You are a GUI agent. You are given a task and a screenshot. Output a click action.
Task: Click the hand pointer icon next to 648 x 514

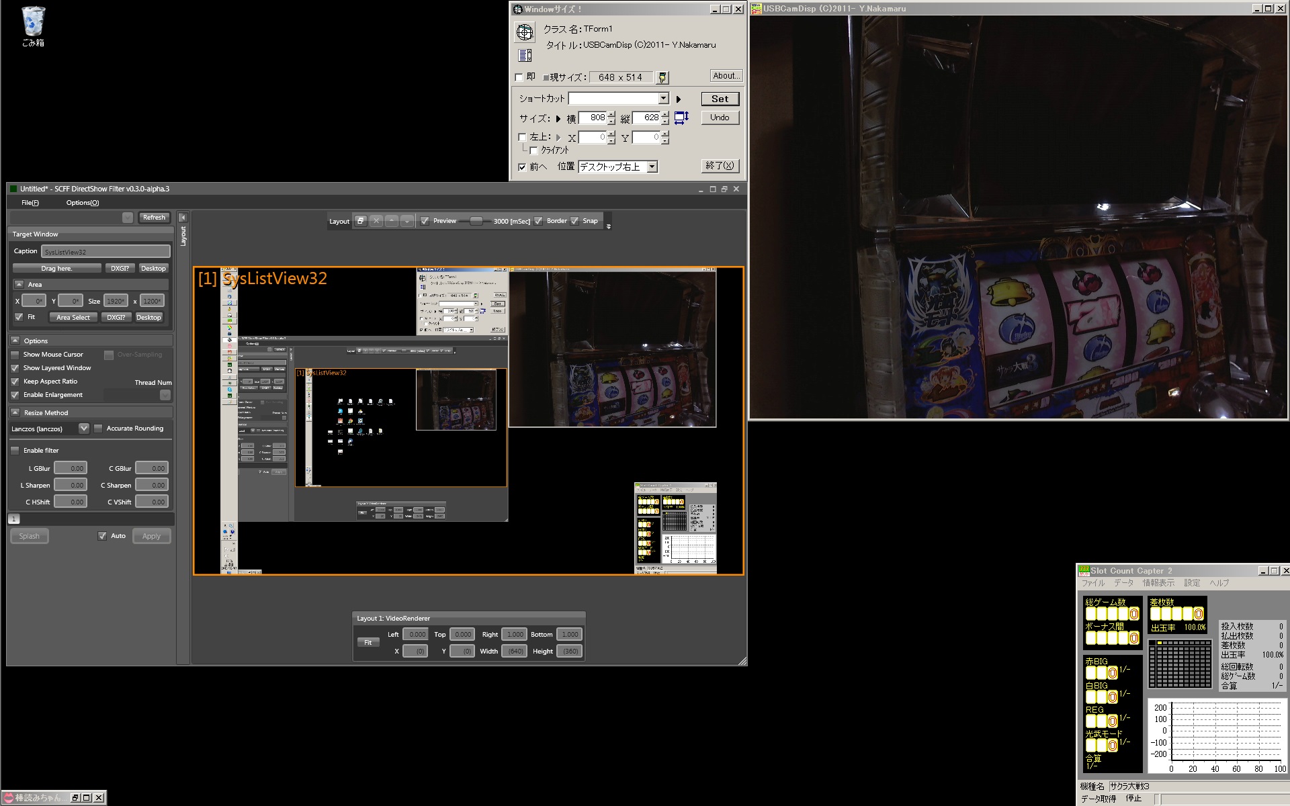tap(662, 77)
